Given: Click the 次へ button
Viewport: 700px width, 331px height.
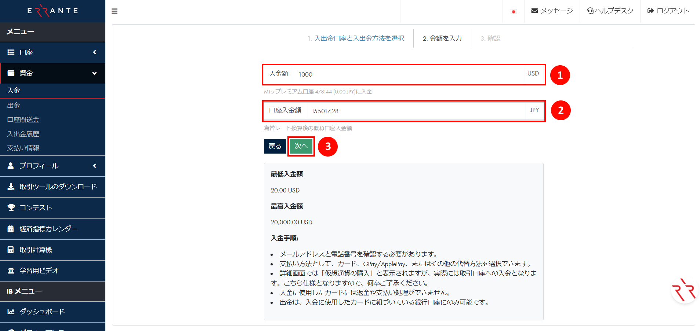Looking at the screenshot, I should point(301,146).
